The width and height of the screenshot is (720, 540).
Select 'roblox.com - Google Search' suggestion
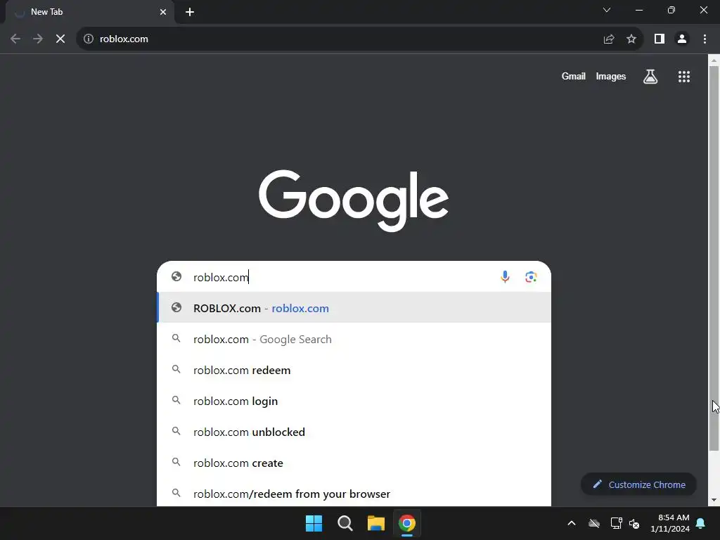(x=354, y=339)
